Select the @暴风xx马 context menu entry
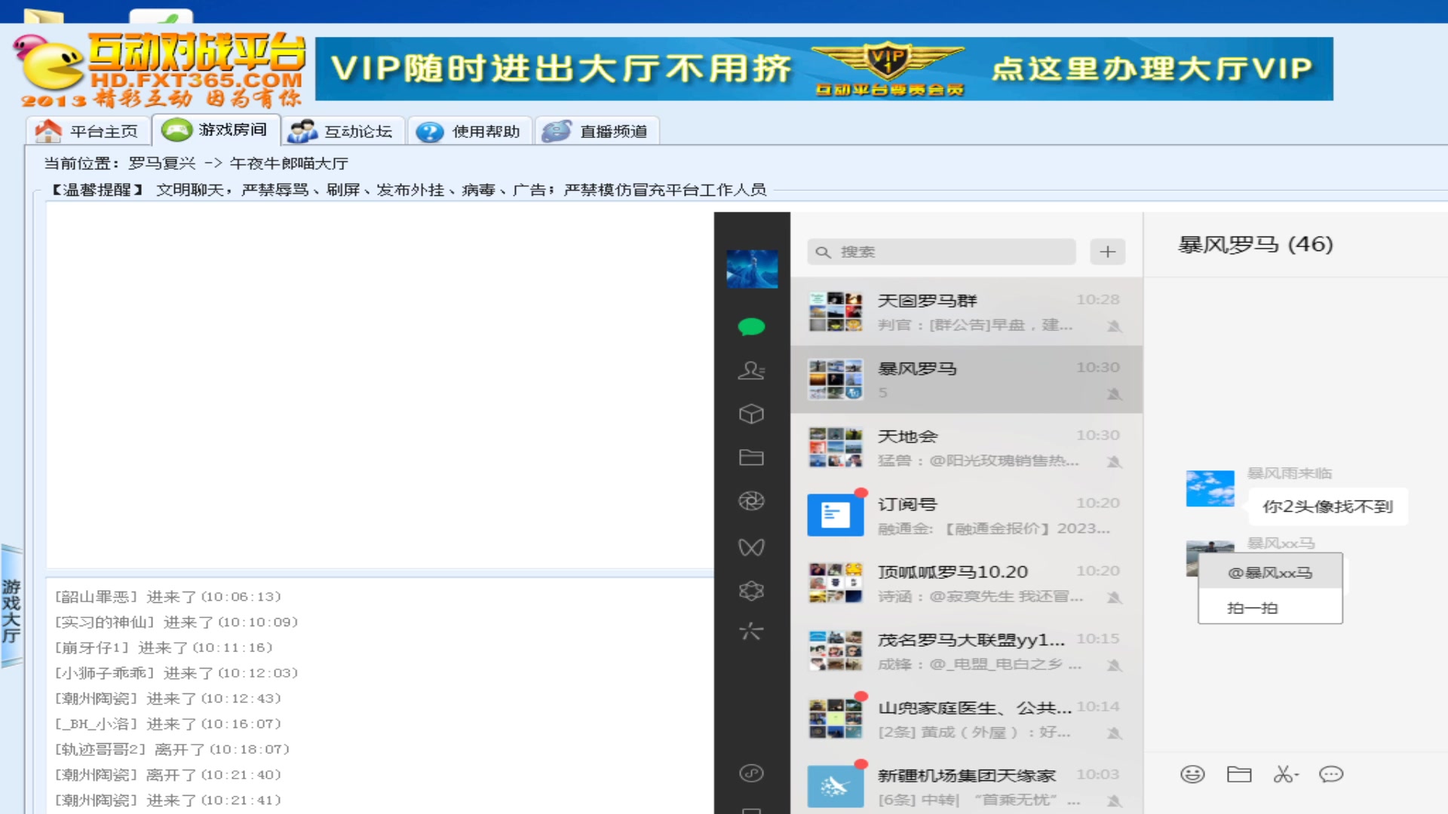This screenshot has height=814, width=1448. (1270, 573)
